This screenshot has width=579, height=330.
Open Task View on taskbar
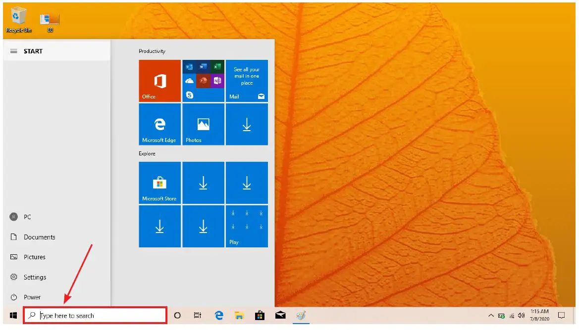pyautogui.click(x=198, y=316)
